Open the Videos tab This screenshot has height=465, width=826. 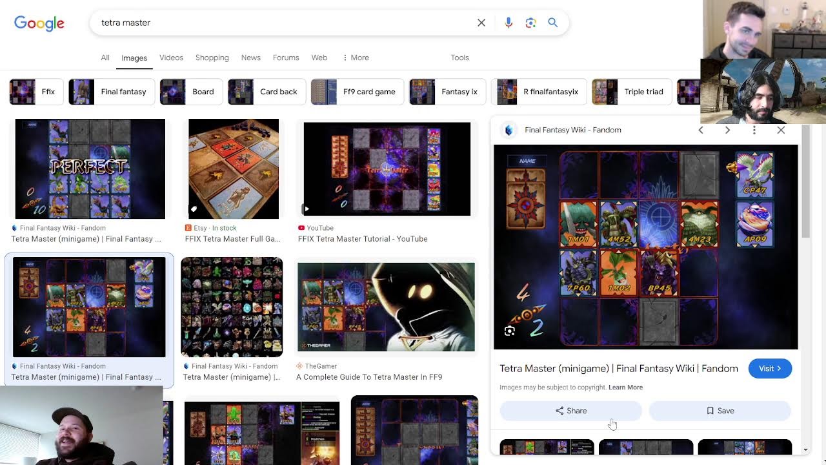point(172,57)
